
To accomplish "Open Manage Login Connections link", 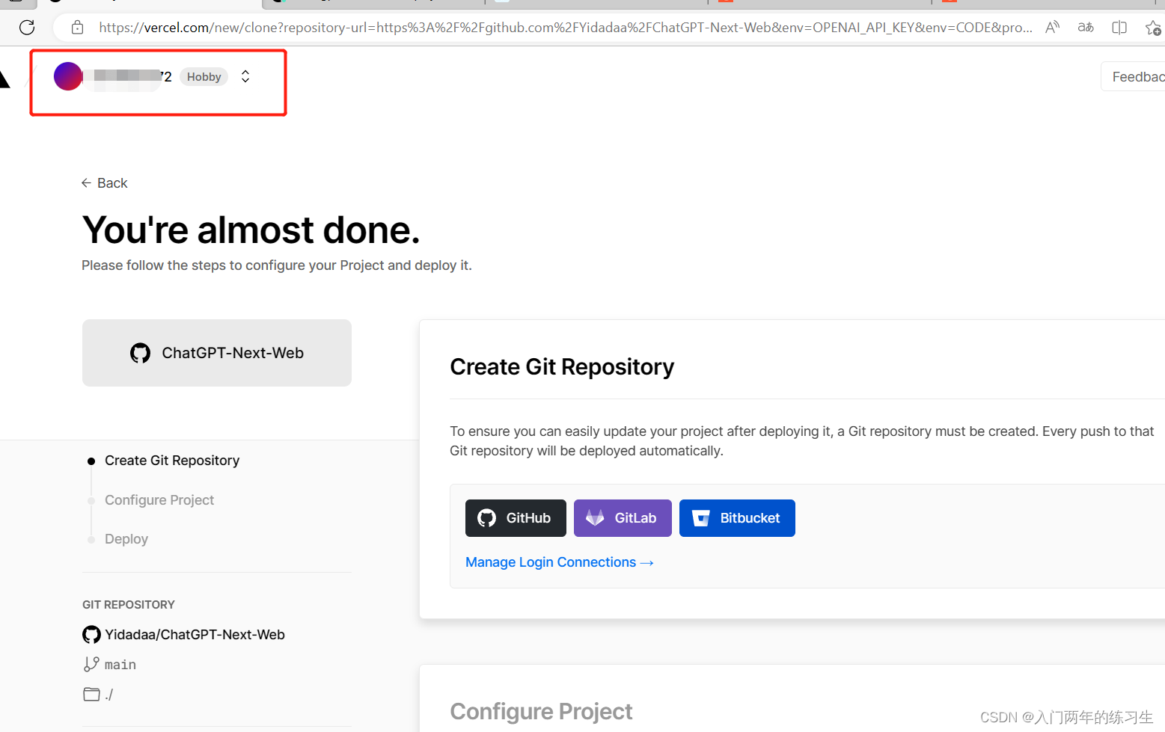I will [x=560, y=562].
